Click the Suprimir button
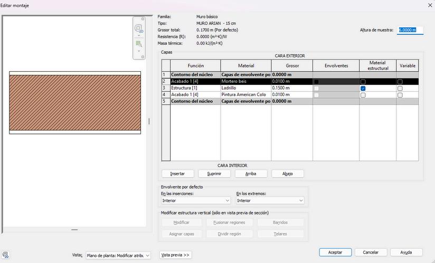 [x=214, y=173]
